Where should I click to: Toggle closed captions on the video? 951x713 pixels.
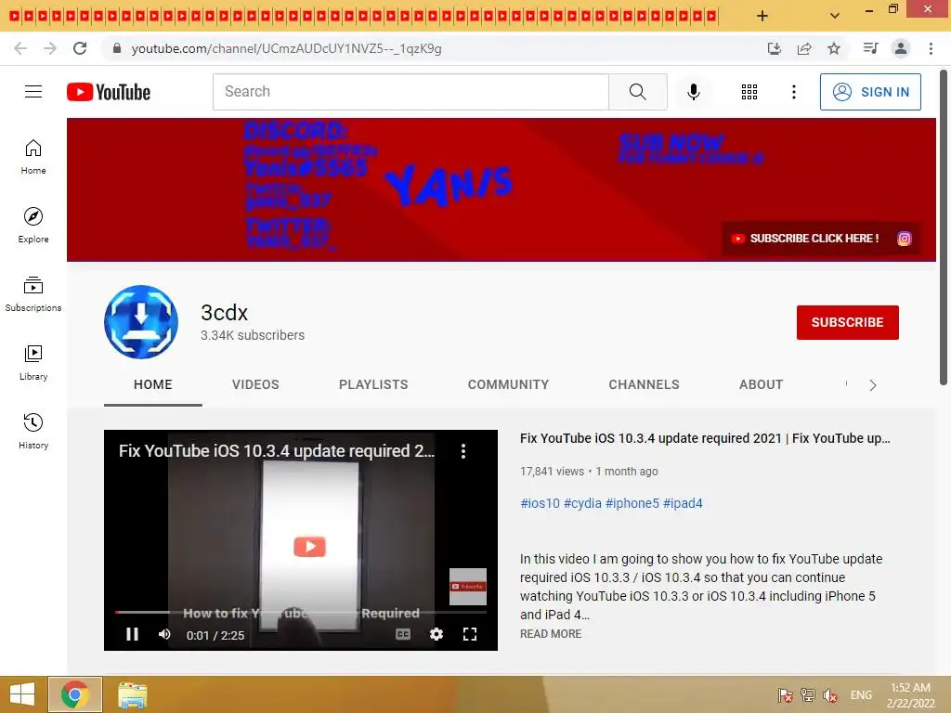(403, 634)
